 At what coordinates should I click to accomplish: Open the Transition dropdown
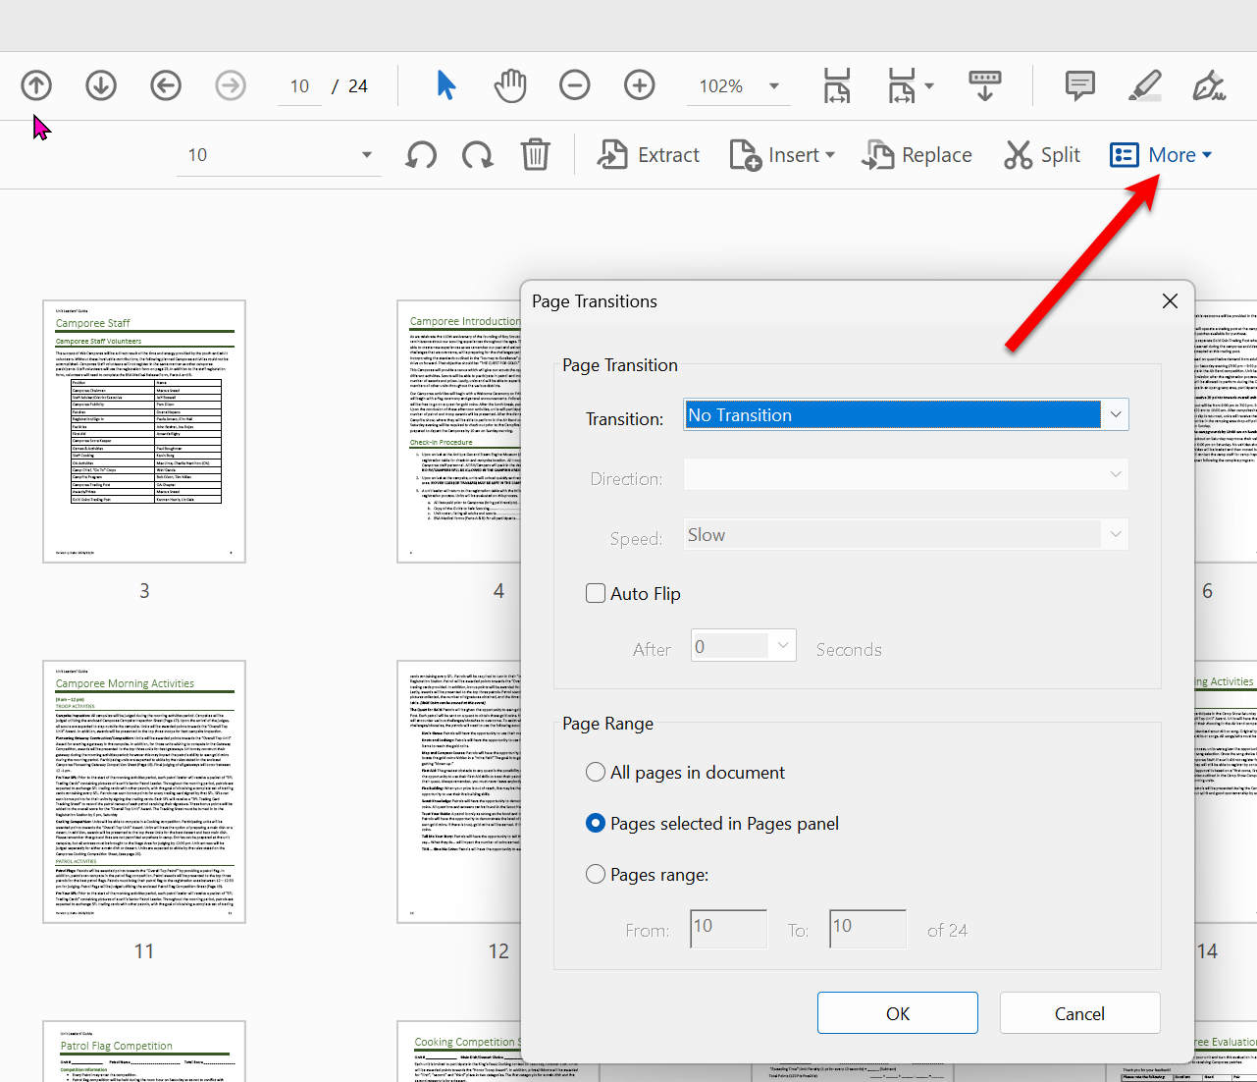pyautogui.click(x=1116, y=414)
